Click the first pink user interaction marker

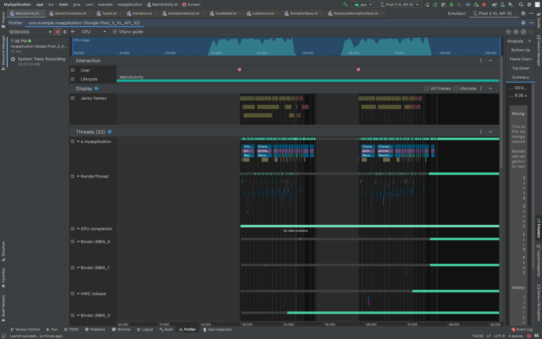click(x=240, y=69)
